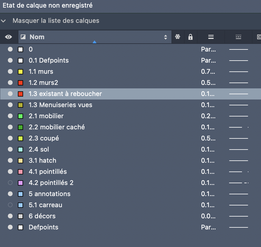Open the Nom column sort arrows

coord(165,37)
